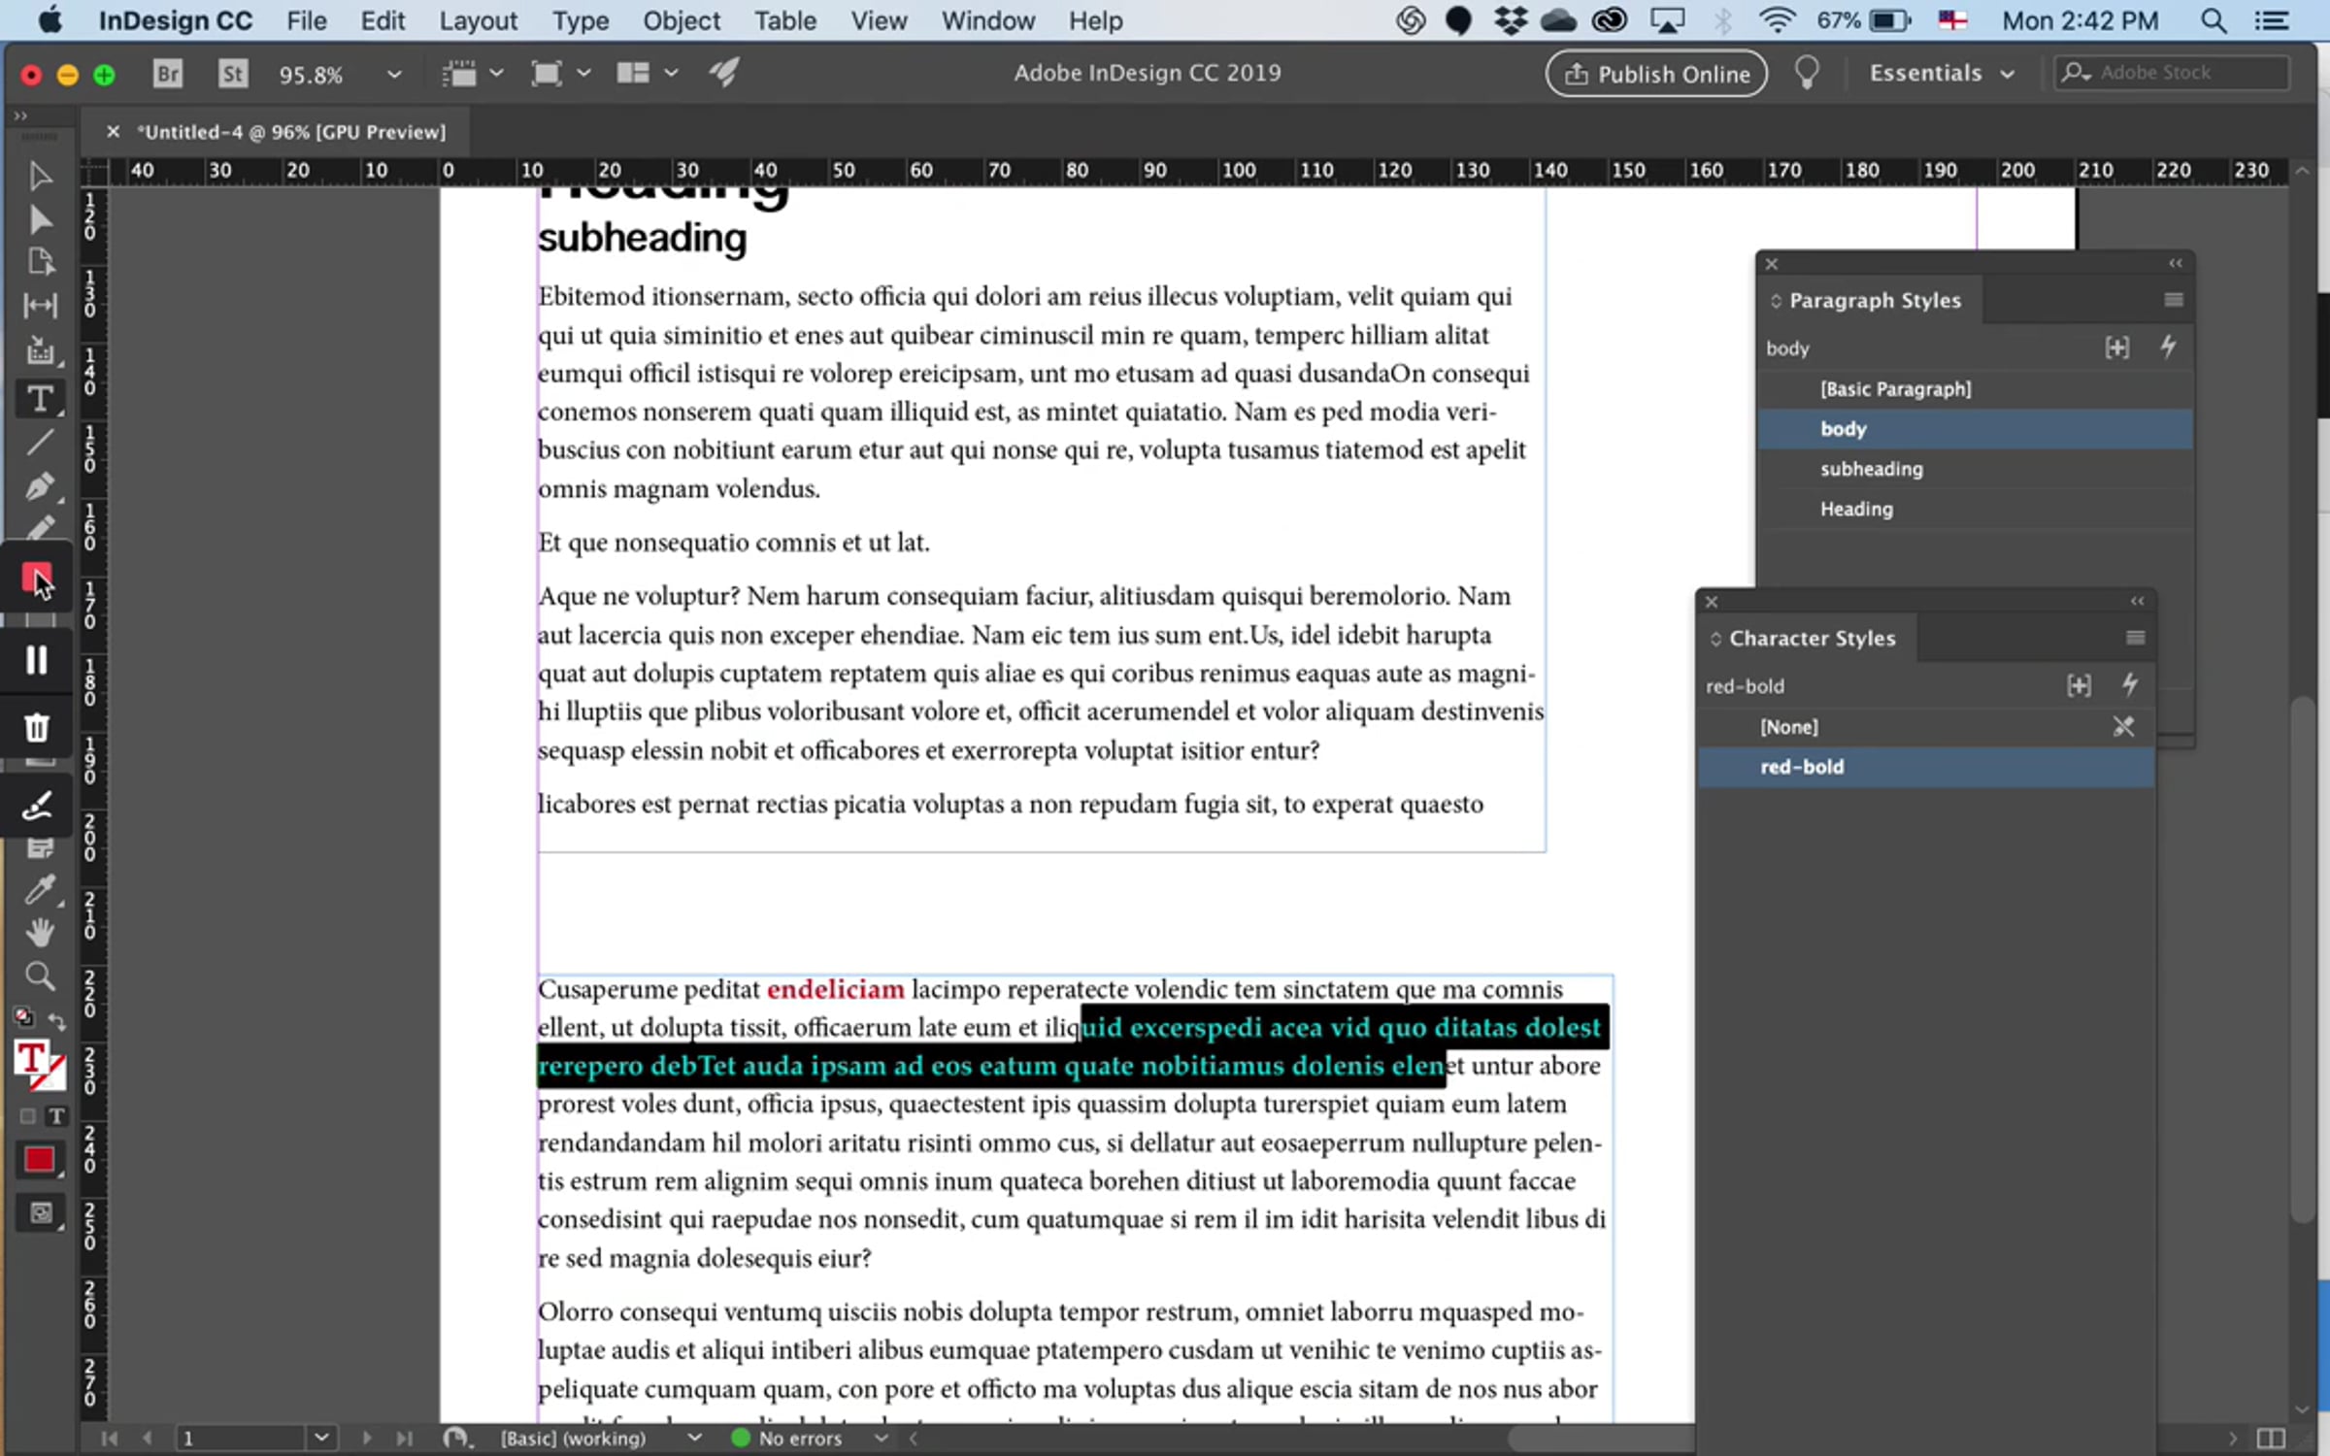Open the Table menu
Viewport: 2330px width, 1456px height.
click(784, 20)
